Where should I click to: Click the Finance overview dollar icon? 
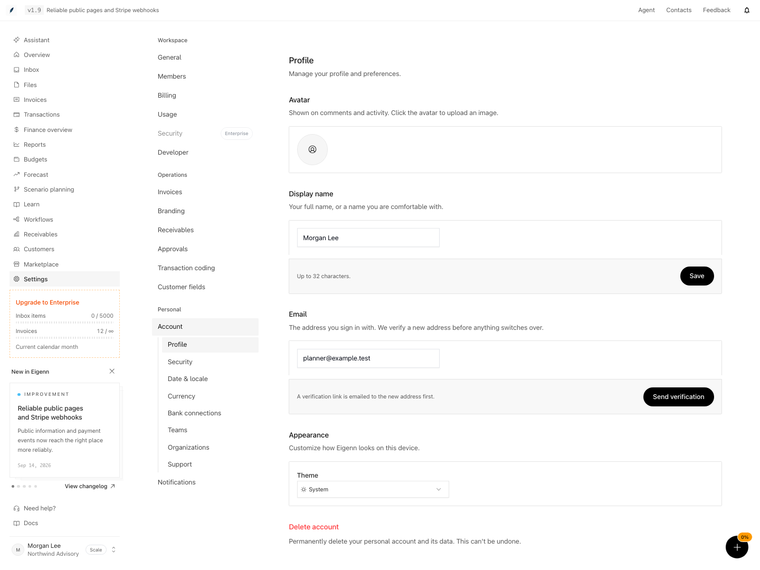[x=16, y=130]
